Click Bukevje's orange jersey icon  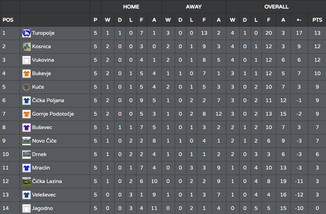click(27, 74)
